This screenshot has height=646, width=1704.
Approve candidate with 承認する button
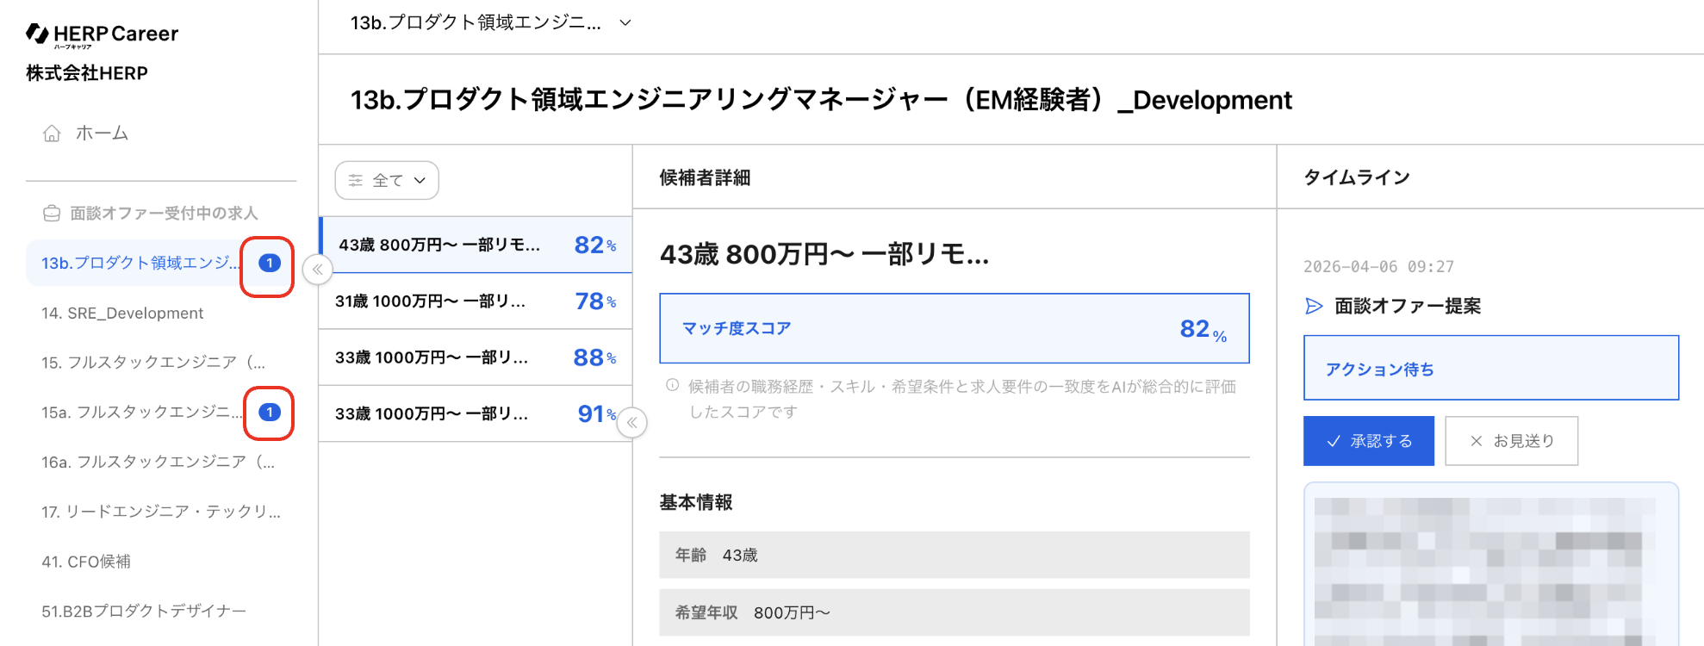pyautogui.click(x=1369, y=441)
